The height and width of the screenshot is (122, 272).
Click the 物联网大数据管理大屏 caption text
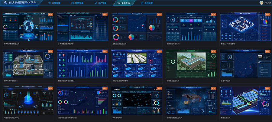tap(11, 44)
